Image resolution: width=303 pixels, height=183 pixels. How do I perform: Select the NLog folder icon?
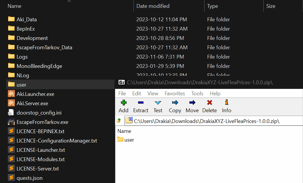point(11,75)
